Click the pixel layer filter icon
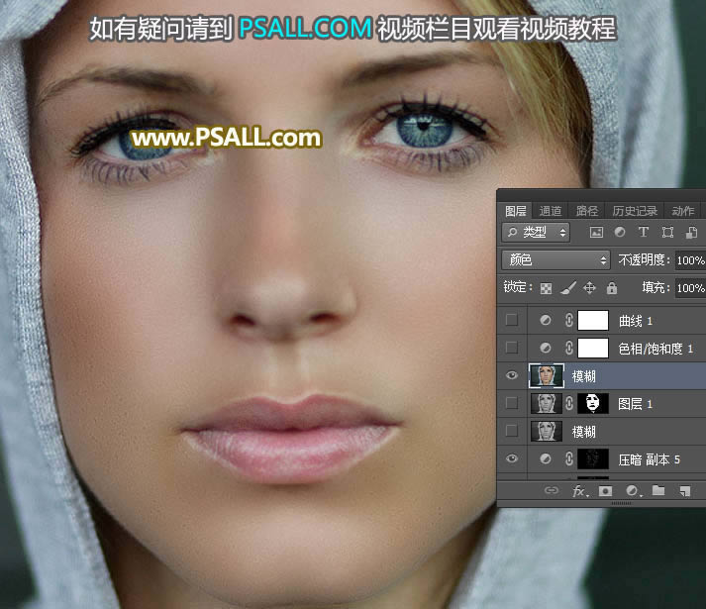The height and width of the screenshot is (609, 706). (x=596, y=233)
